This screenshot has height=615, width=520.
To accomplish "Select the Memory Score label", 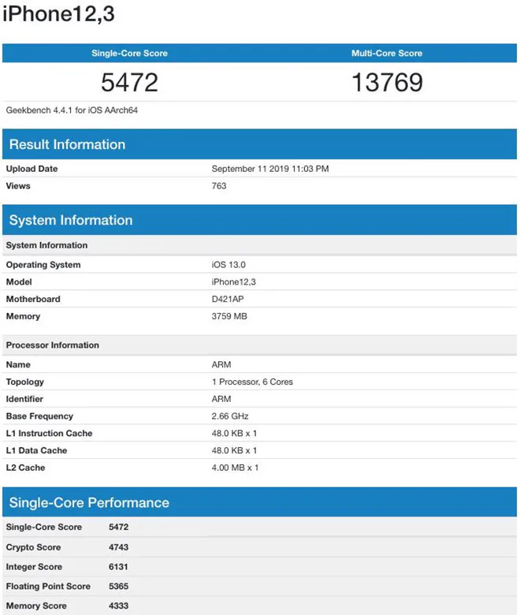I will [x=36, y=606].
